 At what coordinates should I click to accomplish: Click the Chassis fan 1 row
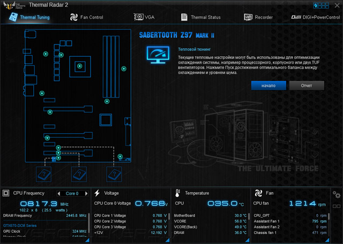(x=290, y=233)
